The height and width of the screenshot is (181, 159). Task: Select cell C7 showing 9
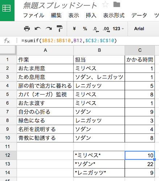pyautogui.click(x=140, y=112)
